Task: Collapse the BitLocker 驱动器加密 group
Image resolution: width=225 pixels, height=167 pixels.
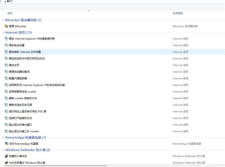Action: pos(3,20)
